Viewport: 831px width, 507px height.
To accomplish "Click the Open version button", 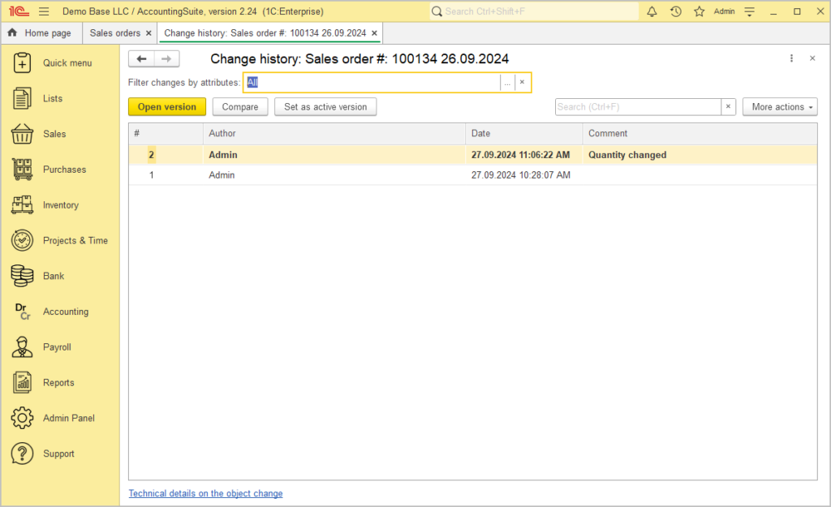I will click(167, 106).
